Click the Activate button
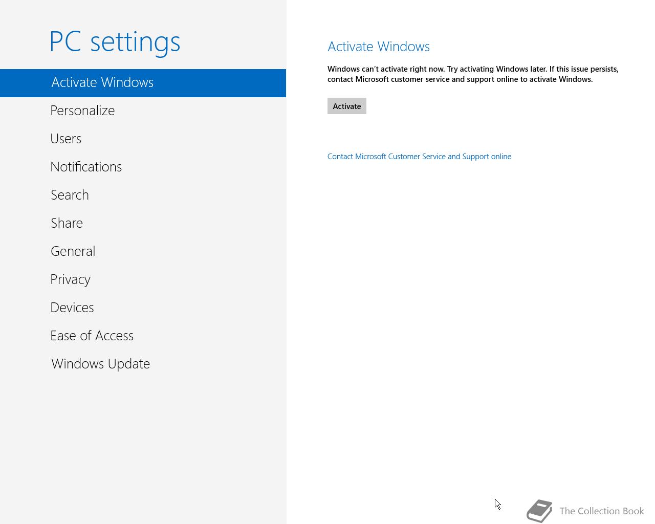Screen dimensions: 655x524 pyautogui.click(x=347, y=106)
